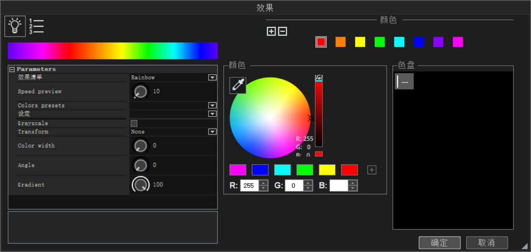Image resolution: width=531 pixels, height=252 pixels.
Task: Select the '---' entry in 色盘 list
Action: [405, 82]
